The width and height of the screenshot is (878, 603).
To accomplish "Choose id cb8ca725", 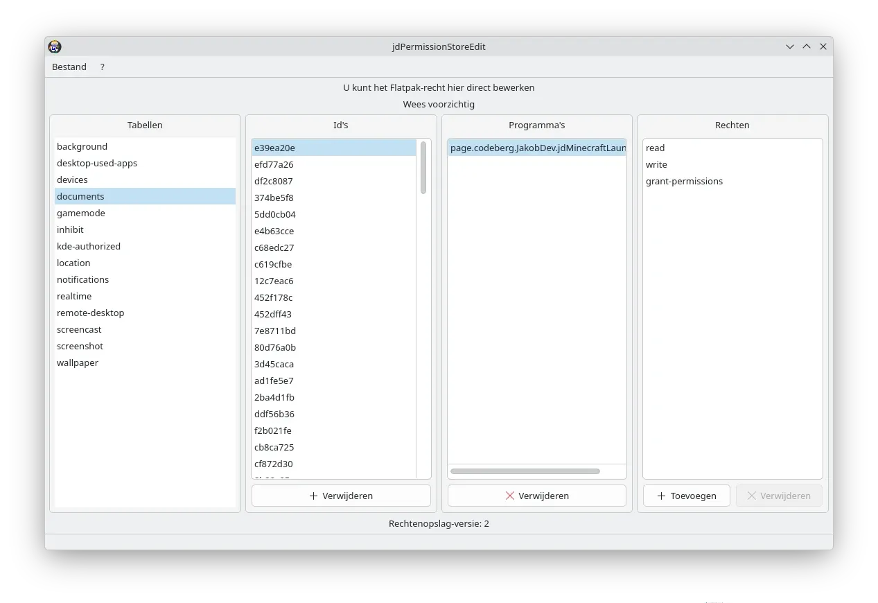I will pos(334,447).
